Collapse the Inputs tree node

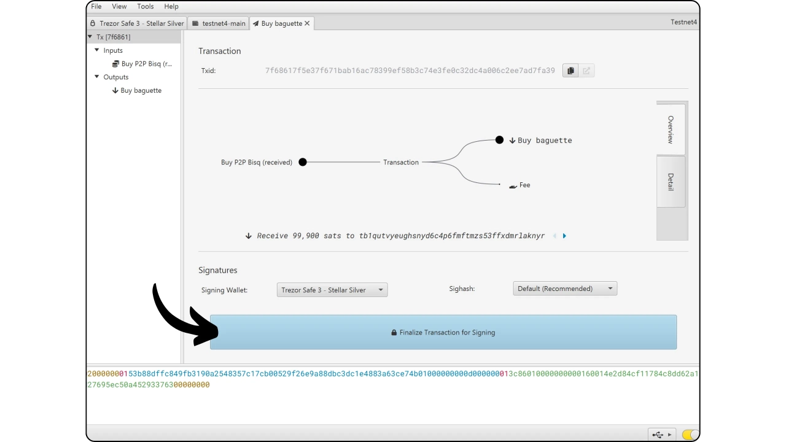click(x=97, y=50)
